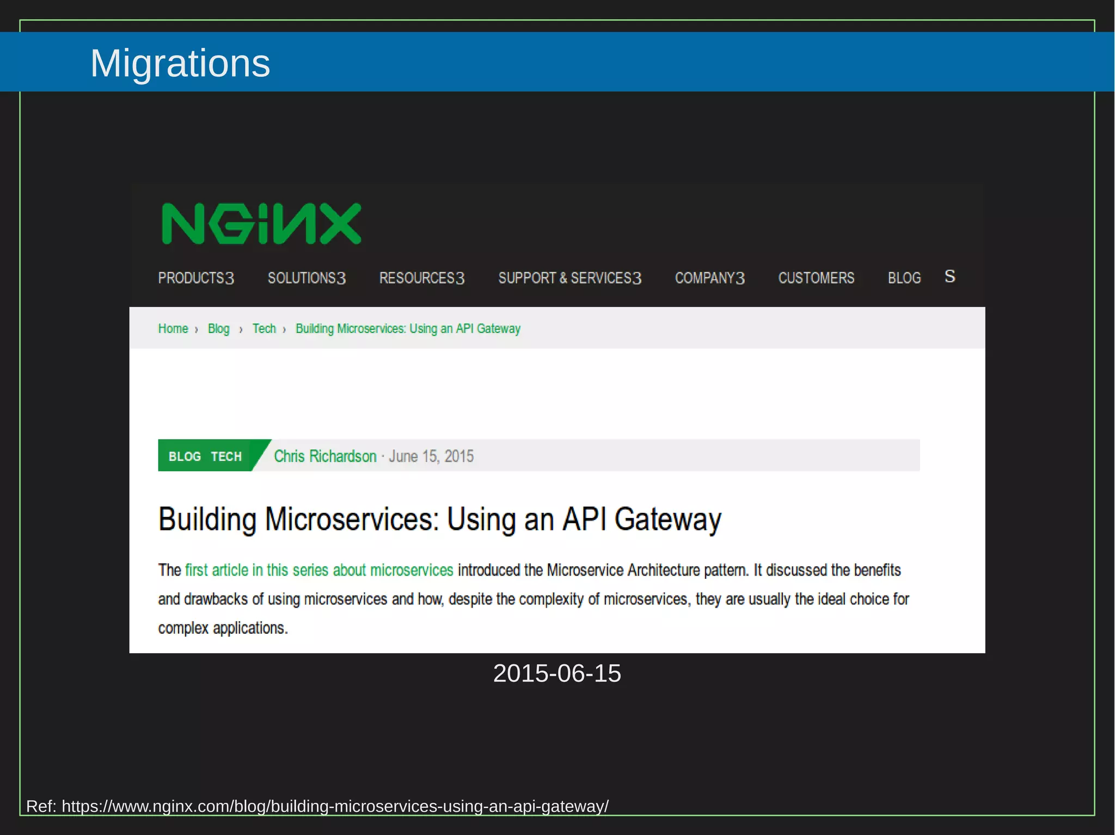Click the NGINX logo
The width and height of the screenshot is (1115, 835).
coord(261,224)
